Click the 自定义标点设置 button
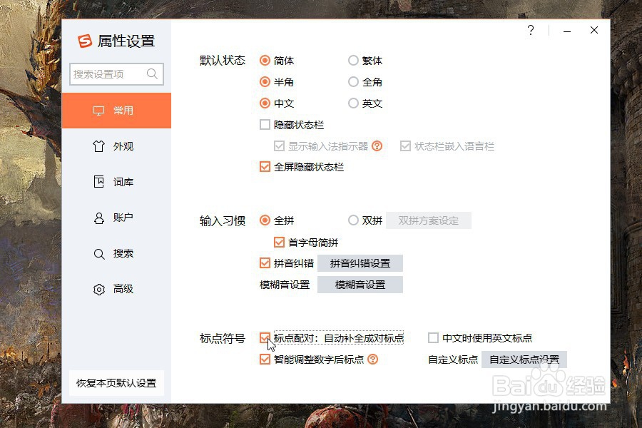This screenshot has width=642, height=428. pyautogui.click(x=524, y=360)
